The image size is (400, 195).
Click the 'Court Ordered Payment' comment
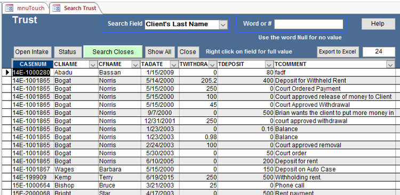point(335,89)
